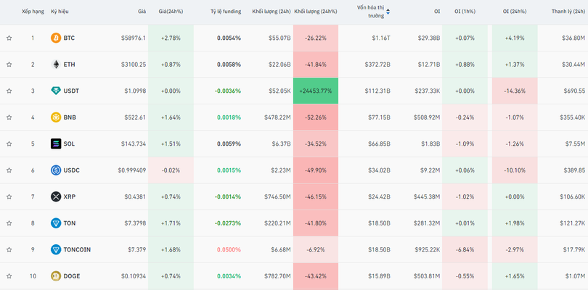Click the SOL Solana icon
Viewport: 588px width, 290px height.
(x=56, y=144)
